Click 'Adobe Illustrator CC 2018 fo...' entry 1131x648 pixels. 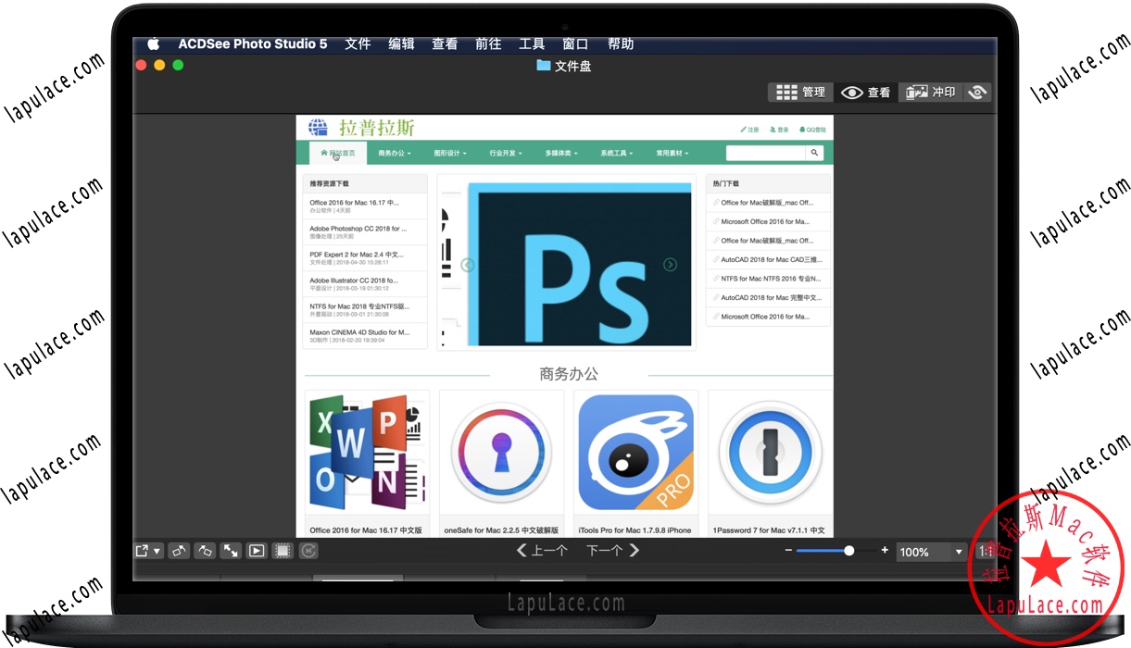pyautogui.click(x=354, y=280)
